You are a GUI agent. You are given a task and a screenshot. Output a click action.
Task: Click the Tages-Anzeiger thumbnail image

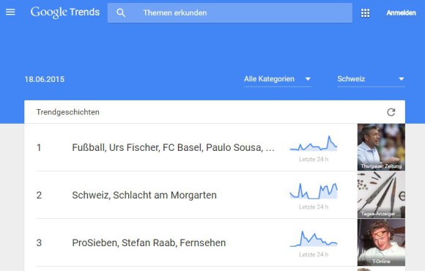tap(381, 195)
